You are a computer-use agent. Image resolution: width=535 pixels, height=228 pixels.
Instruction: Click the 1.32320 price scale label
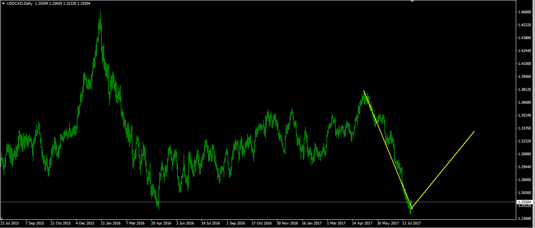coord(524,141)
